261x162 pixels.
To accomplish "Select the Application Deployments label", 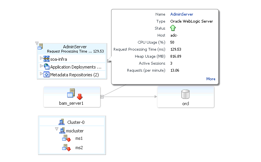I will click(76, 67).
